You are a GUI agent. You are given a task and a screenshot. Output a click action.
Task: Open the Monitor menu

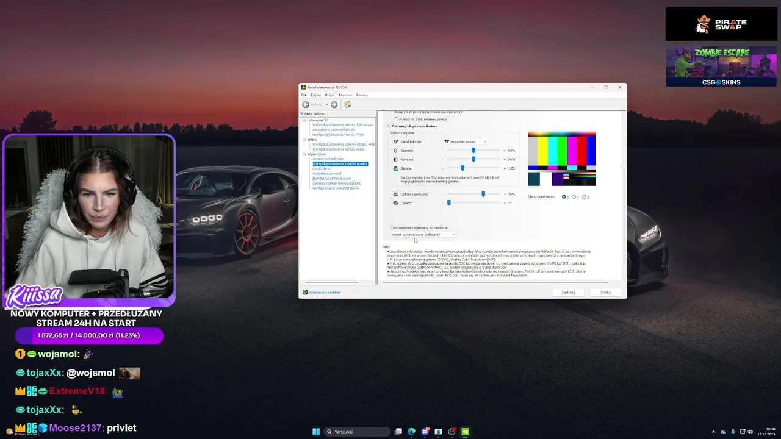point(345,95)
